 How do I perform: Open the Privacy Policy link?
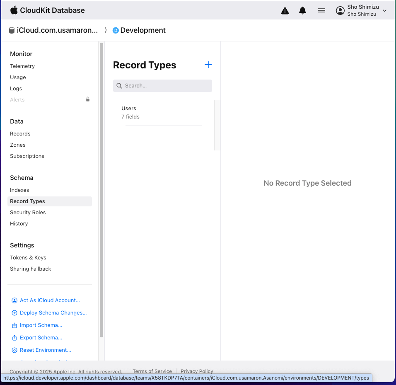click(197, 371)
